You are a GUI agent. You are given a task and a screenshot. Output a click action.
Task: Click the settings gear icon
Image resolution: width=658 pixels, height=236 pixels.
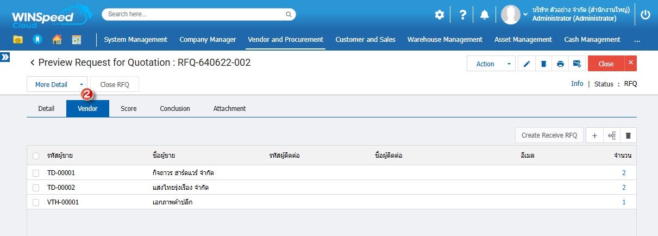(439, 15)
